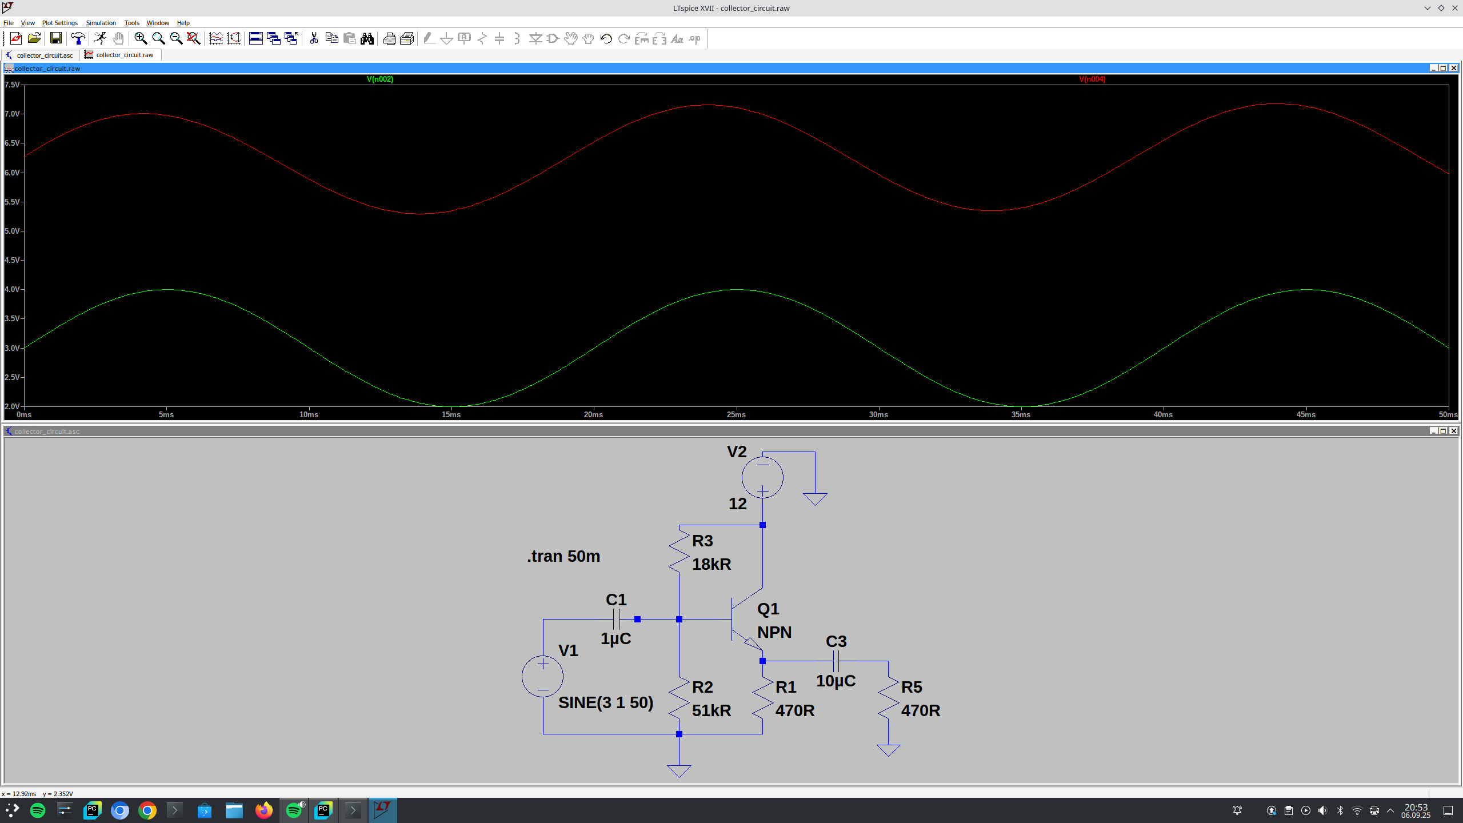Select the Wire drawing tool

(429, 38)
